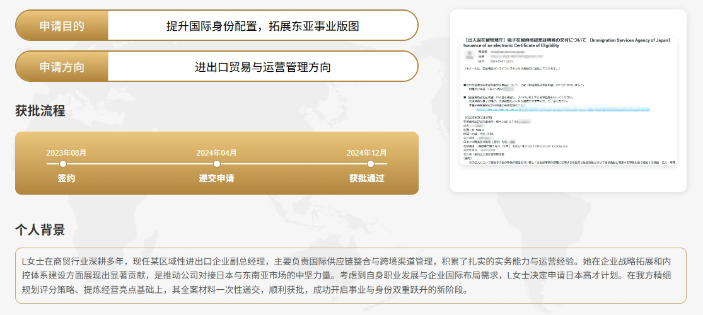Click the 获批通过 timeline circle marker
The height and width of the screenshot is (315, 703).
371,164
